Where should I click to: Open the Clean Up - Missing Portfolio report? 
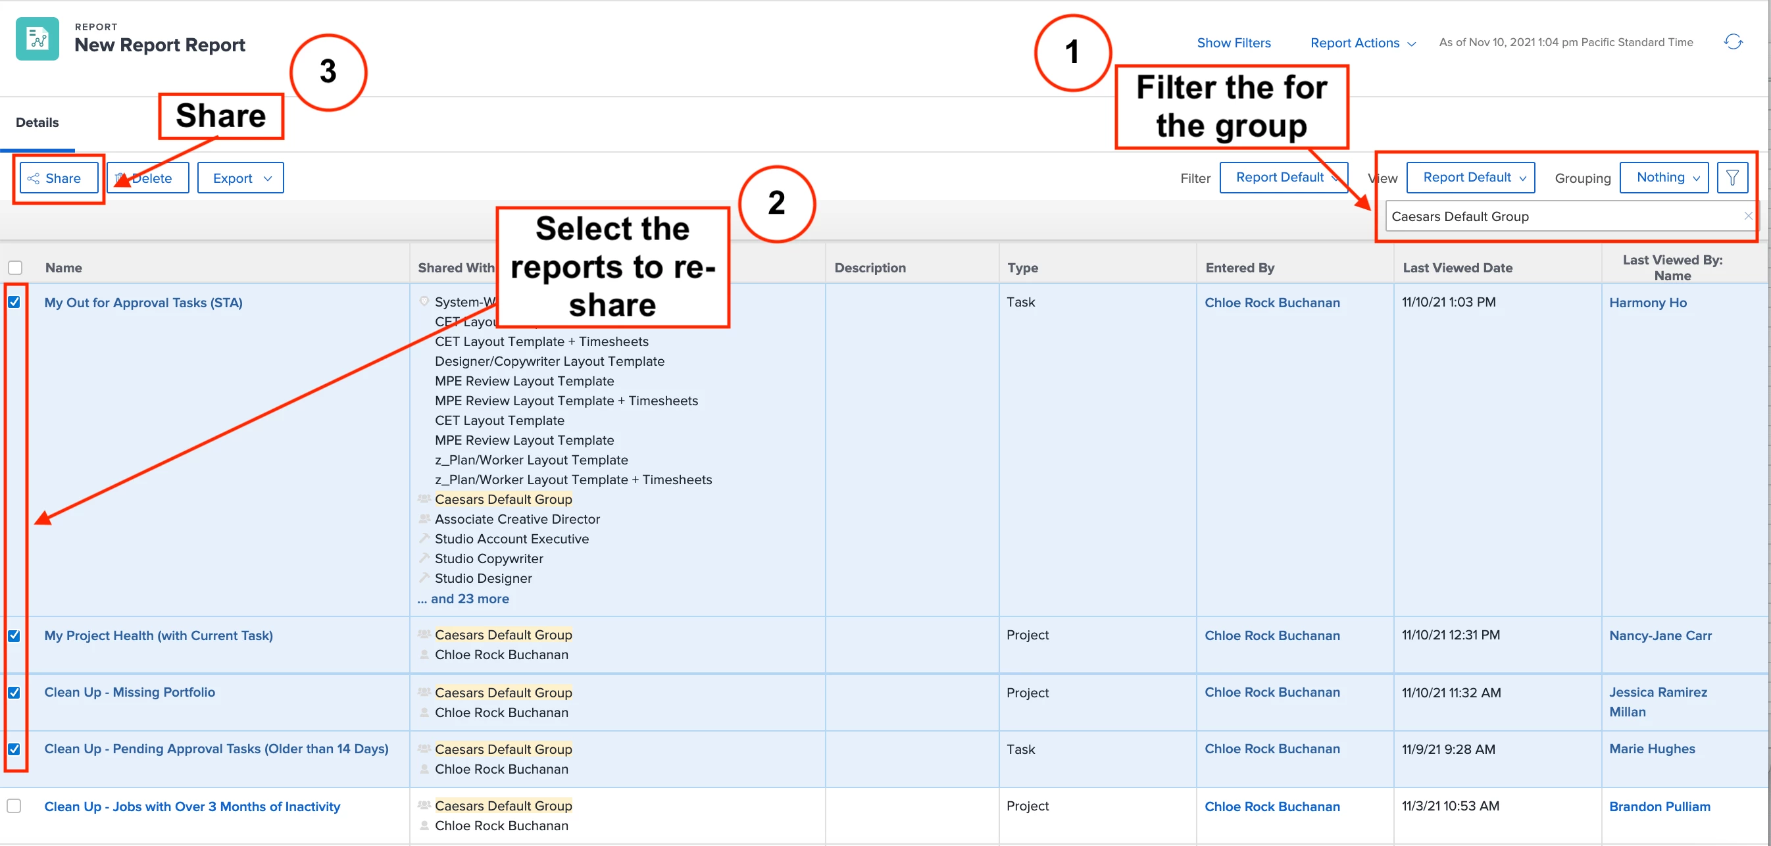[x=129, y=692]
